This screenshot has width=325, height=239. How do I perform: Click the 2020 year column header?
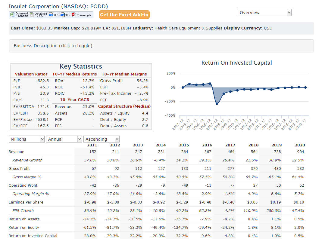coord(300,145)
